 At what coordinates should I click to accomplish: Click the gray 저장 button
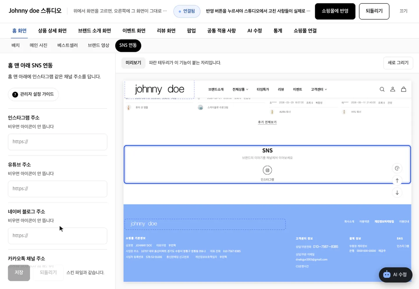[x=19, y=273]
